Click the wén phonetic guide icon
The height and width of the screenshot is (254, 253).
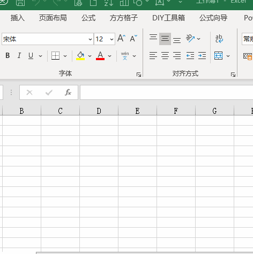[125, 56]
